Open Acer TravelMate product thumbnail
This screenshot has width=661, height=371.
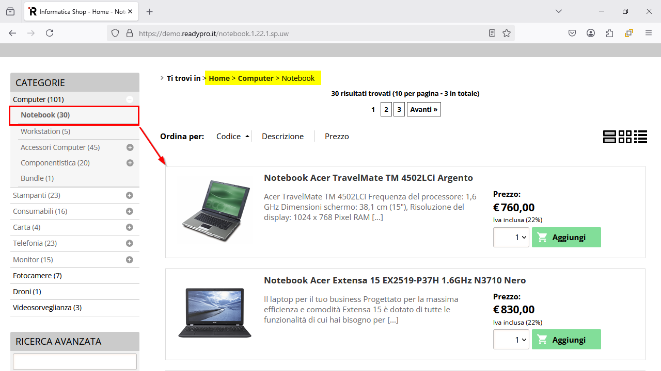coord(215,211)
